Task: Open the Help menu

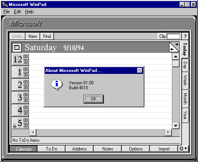Action: 29,12
